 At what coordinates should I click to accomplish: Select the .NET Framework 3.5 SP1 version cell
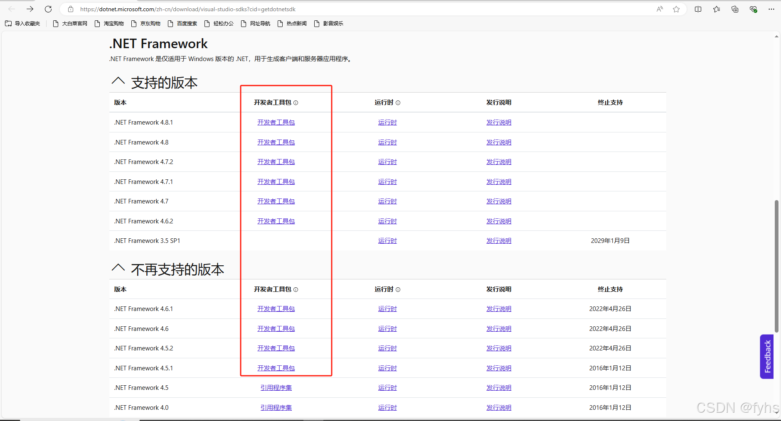pyautogui.click(x=147, y=241)
